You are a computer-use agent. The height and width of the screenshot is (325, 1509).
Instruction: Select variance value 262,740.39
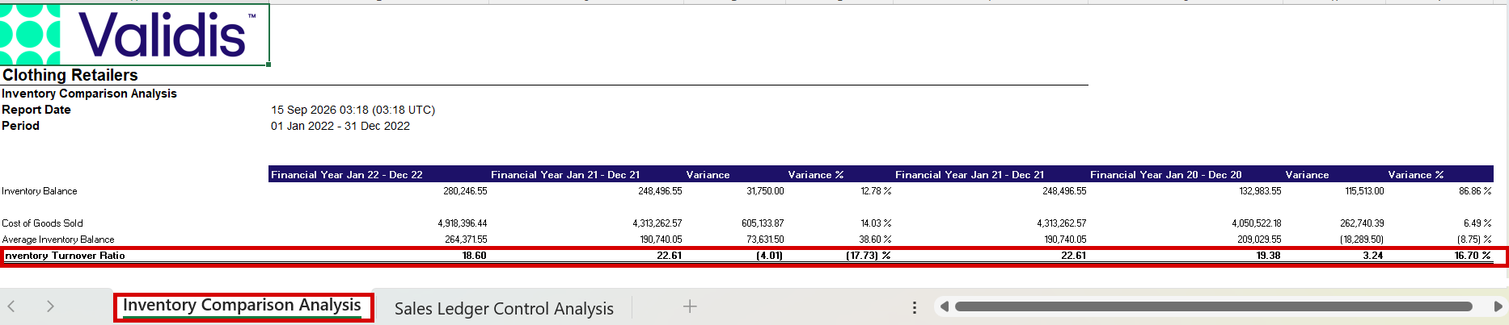(1363, 223)
